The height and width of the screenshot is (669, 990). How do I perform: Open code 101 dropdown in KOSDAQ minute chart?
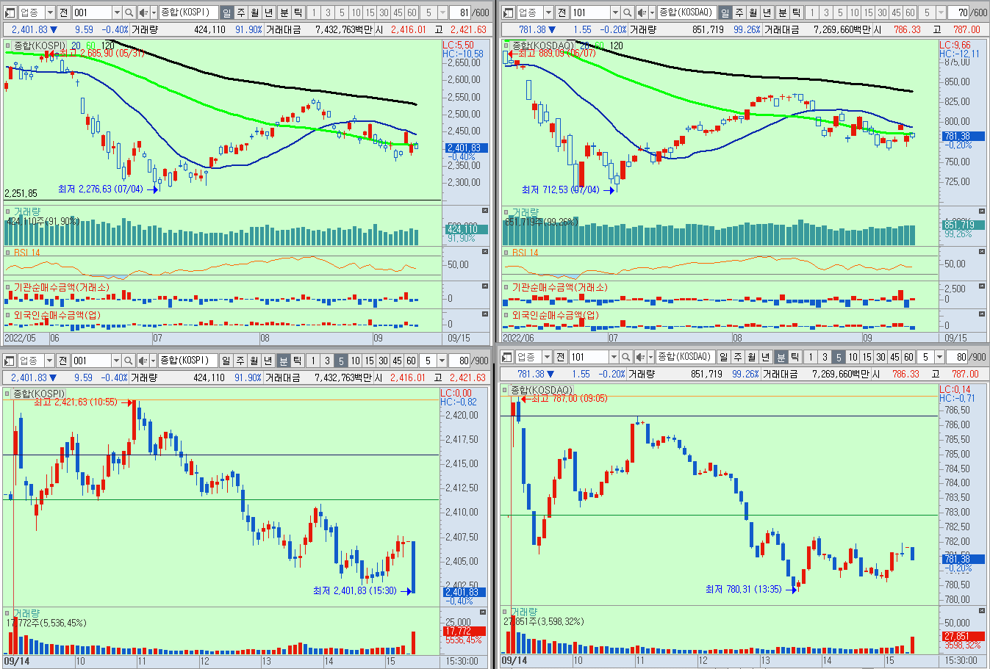point(614,357)
